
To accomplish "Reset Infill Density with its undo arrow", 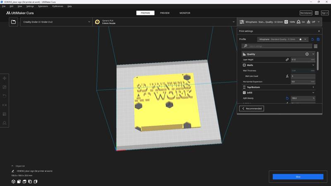I will 287,98.
